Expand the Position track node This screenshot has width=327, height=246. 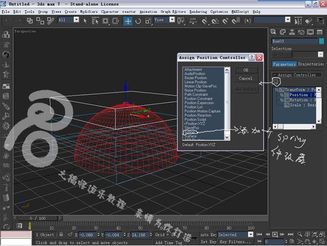(x=281, y=95)
